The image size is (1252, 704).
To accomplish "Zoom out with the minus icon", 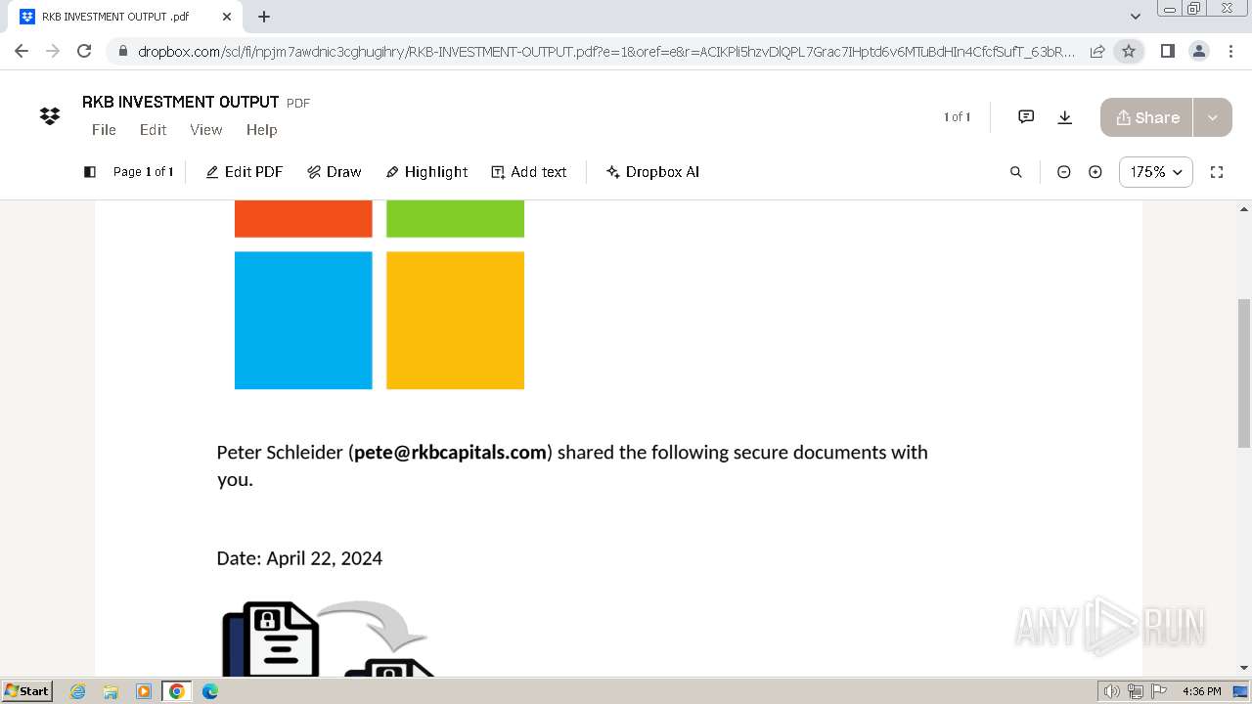I will tap(1064, 172).
